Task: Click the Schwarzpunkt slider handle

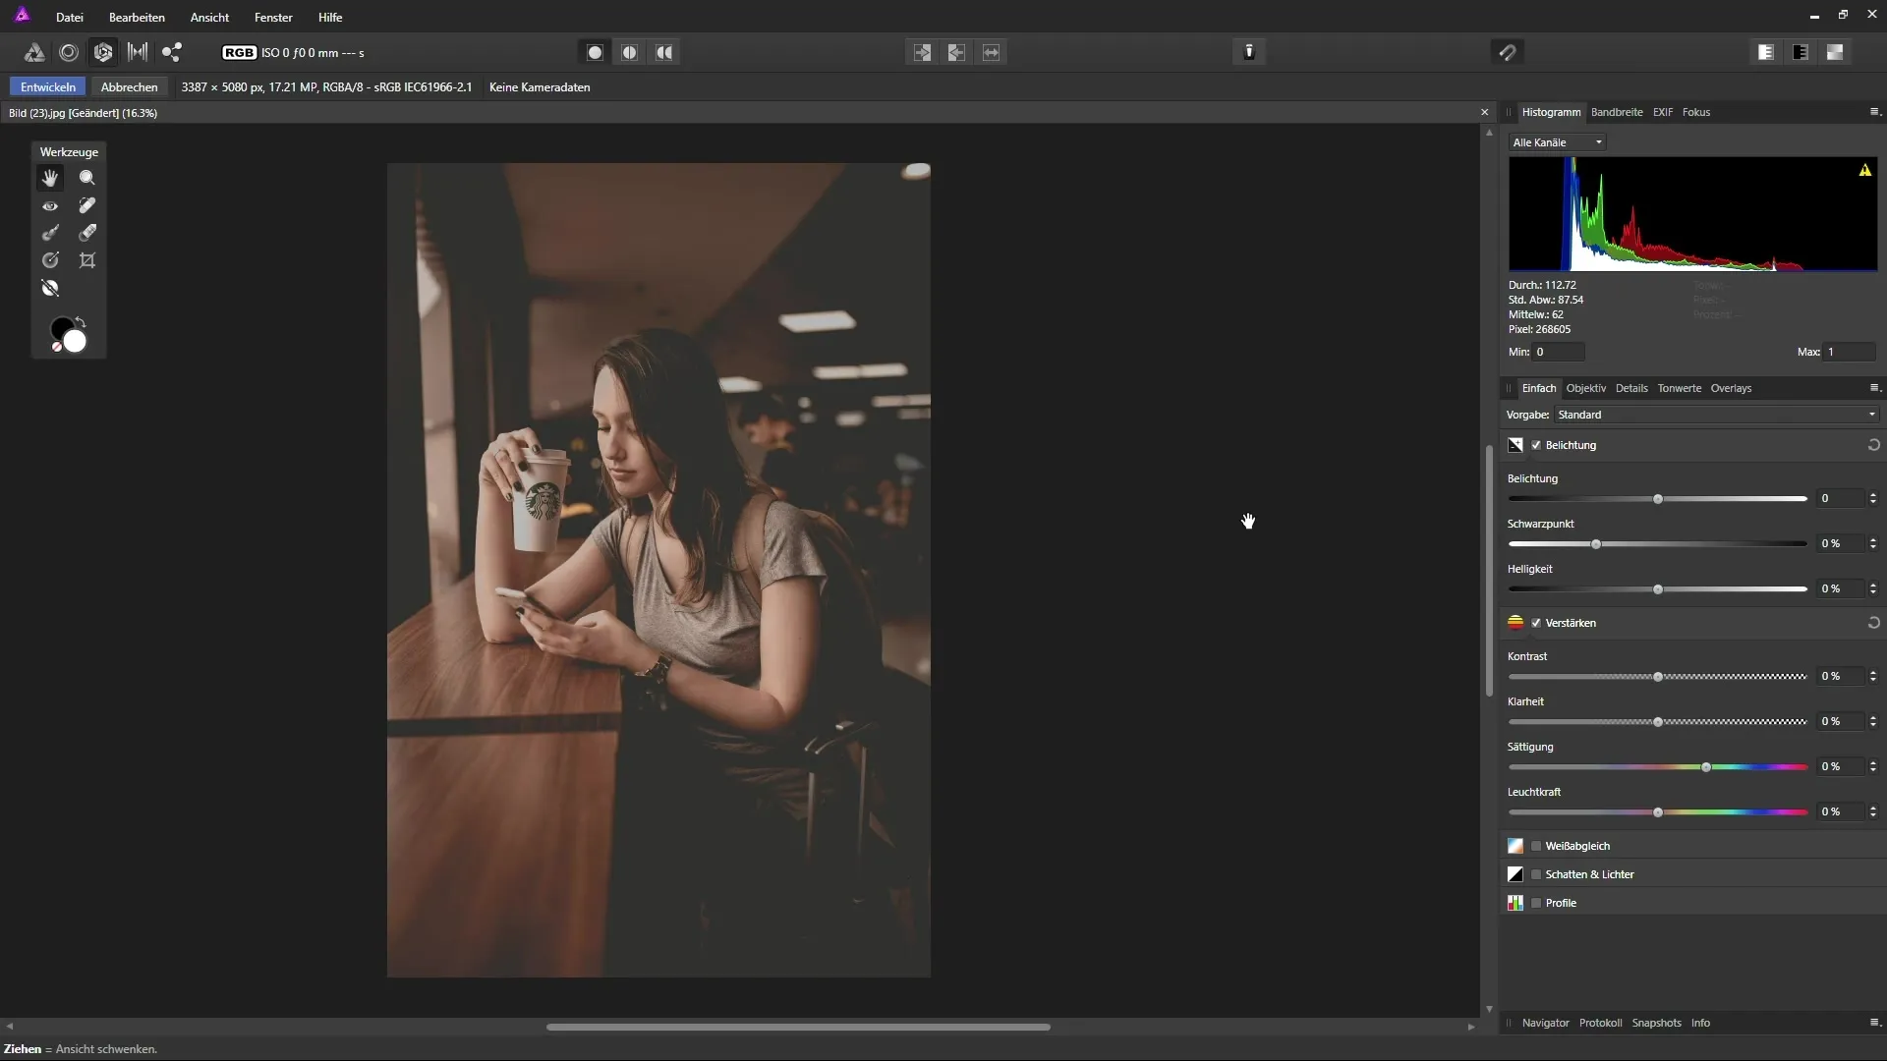Action: 1596,544
